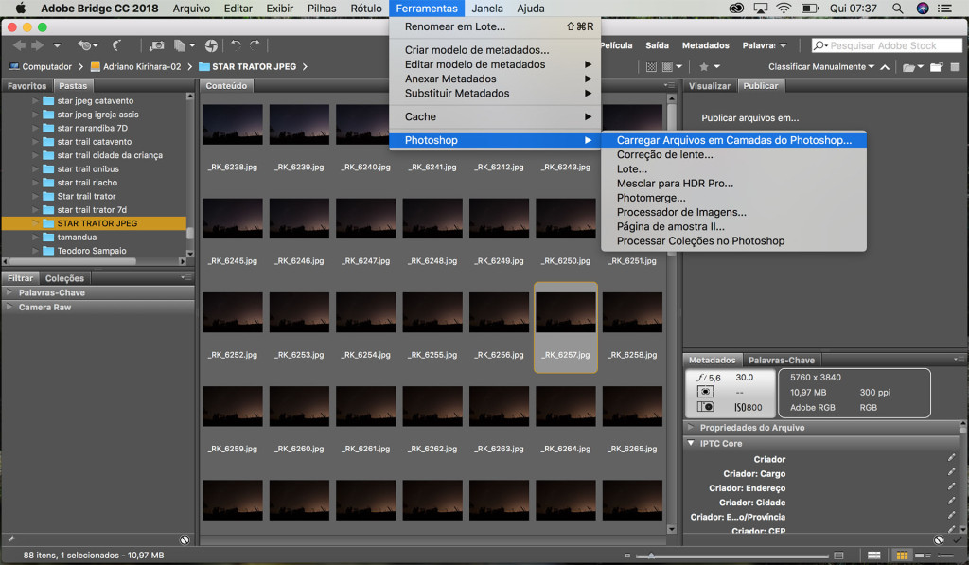The image size is (969, 565).
Task: Create a new folder icon
Action: (x=936, y=67)
